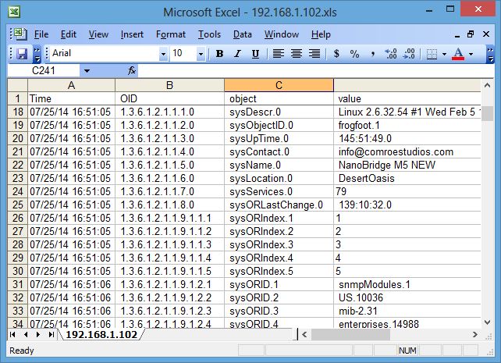This screenshot has width=501, height=363.
Task: Switch to the 192.168.1.102 sheet tab
Action: 101,334
